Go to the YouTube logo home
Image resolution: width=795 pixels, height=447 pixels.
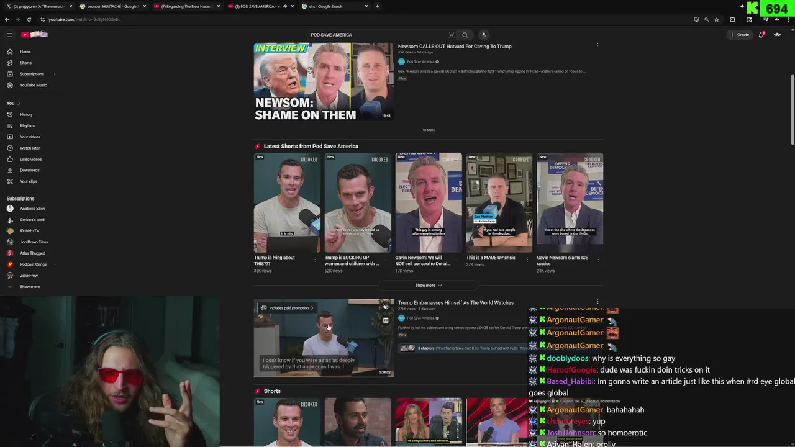pos(34,35)
